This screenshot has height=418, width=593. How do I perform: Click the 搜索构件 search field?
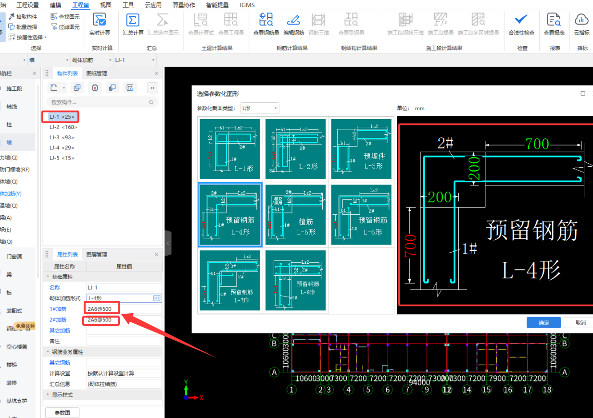[102, 102]
